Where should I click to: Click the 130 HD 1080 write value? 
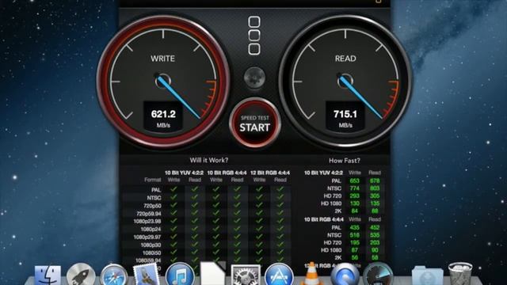(x=354, y=203)
